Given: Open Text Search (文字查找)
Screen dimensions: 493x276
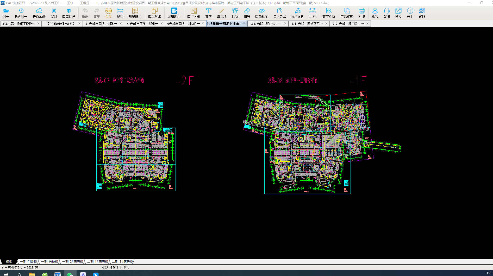Looking at the screenshot, I should tap(329, 13).
